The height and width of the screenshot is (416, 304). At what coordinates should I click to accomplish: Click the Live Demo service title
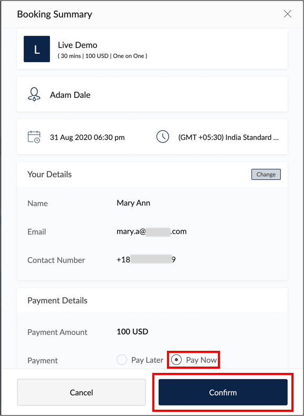78,45
